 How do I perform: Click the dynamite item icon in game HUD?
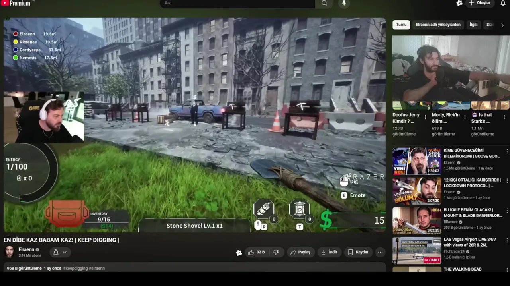(x=263, y=209)
